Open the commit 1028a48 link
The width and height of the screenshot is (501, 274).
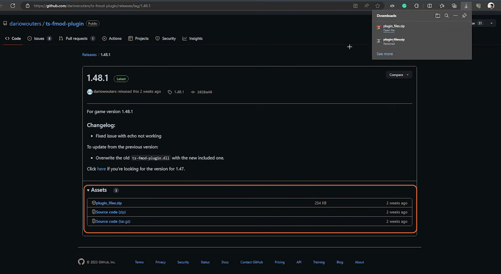click(x=201, y=92)
